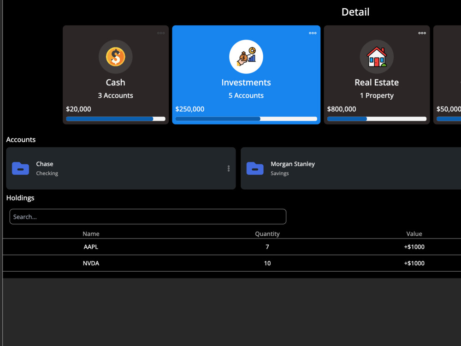
Task: Select the Investments card title
Action: click(246, 83)
